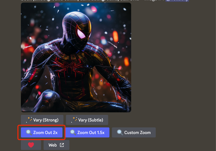Open image in Web link button

tap(57, 145)
